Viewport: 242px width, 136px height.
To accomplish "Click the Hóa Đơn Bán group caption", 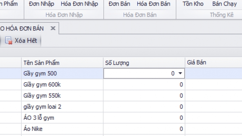I will (x=140, y=15).
